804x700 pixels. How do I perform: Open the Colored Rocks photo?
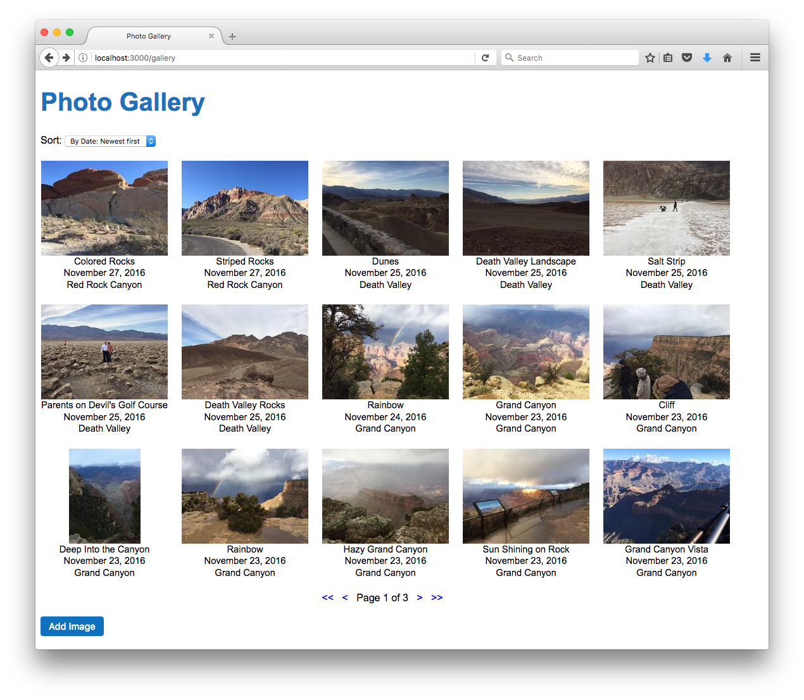pos(104,208)
